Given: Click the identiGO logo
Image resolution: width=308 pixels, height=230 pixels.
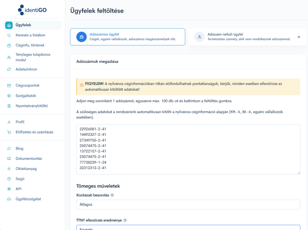Looking at the screenshot, I should tap(32, 10).
